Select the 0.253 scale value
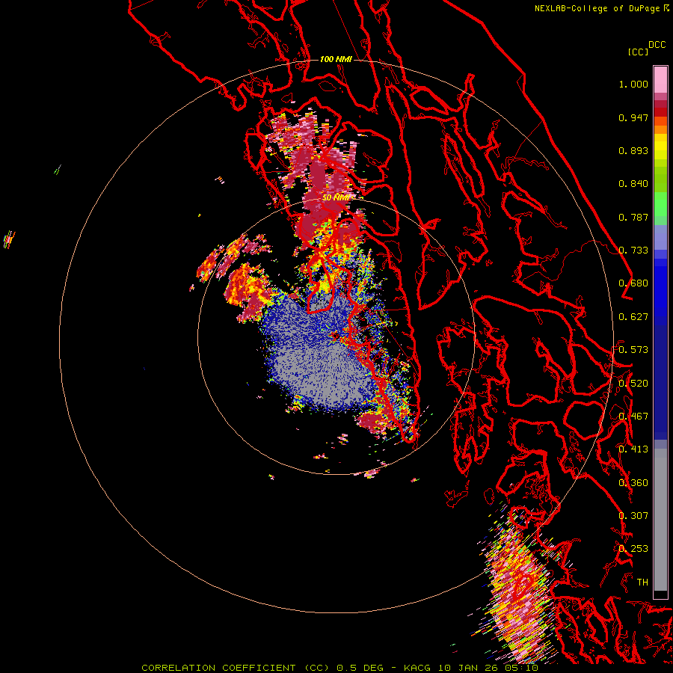The height and width of the screenshot is (673, 673). (x=633, y=549)
